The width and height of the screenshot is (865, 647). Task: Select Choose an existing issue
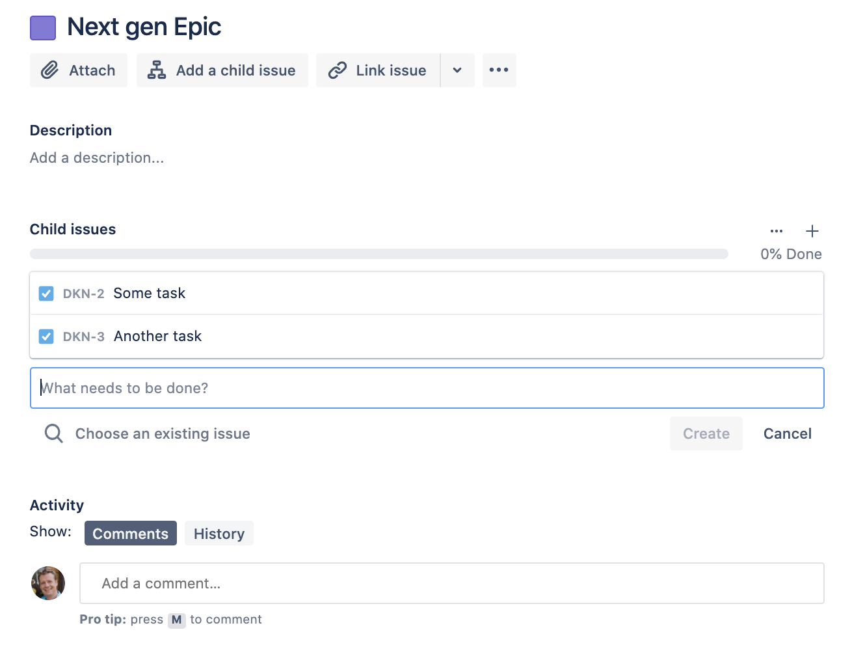tap(162, 434)
